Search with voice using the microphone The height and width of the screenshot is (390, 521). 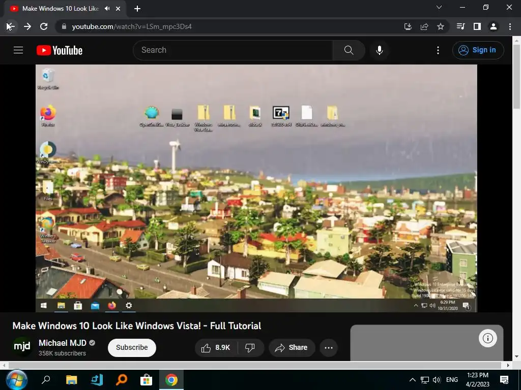380,50
